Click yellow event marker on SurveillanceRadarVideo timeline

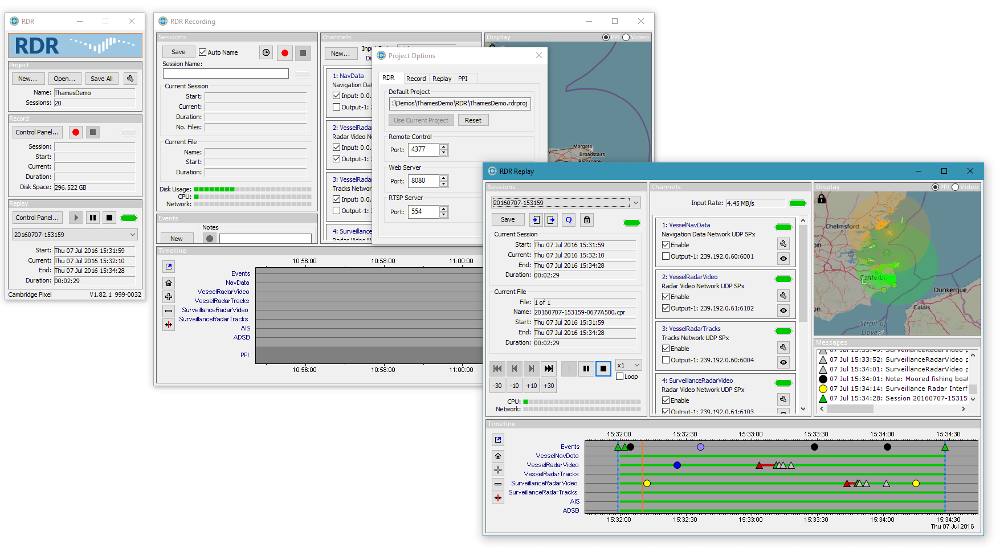pyautogui.click(x=647, y=484)
